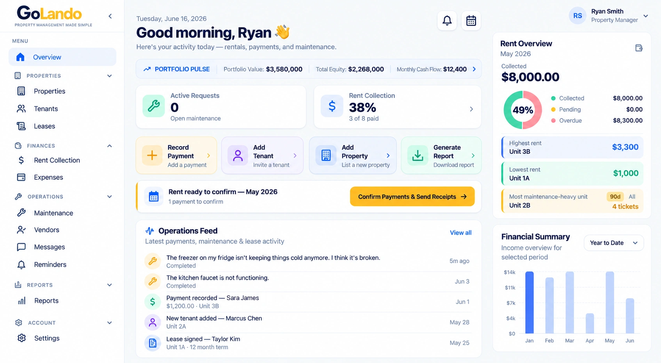Click the Apr bar in Financial Summary
This screenshot has height=363, width=661.
pos(590,324)
